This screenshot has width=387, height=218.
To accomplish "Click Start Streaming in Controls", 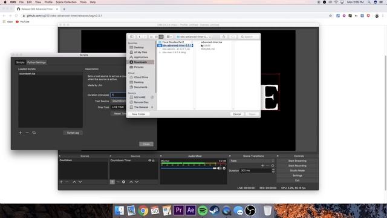I will tap(298, 161).
